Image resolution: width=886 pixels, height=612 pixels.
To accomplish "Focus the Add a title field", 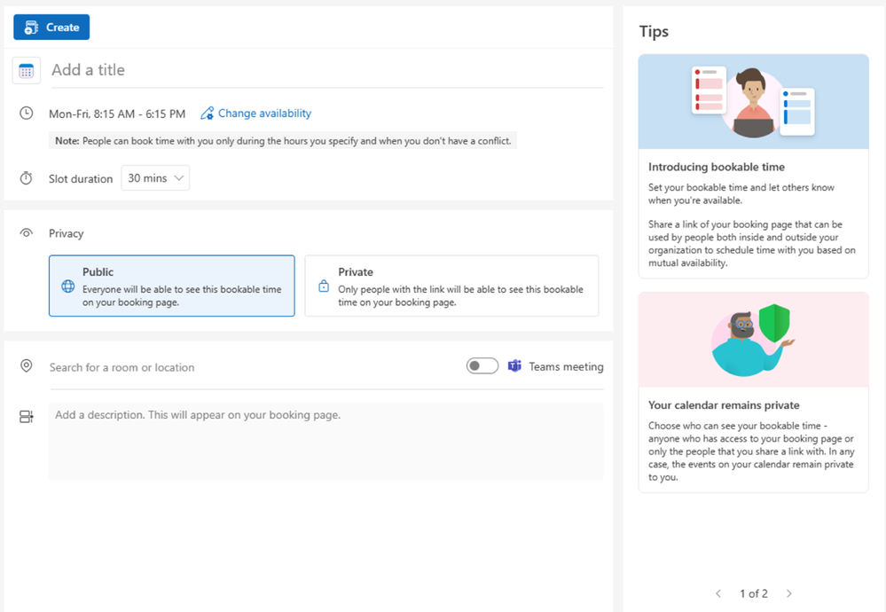I will click(x=327, y=70).
